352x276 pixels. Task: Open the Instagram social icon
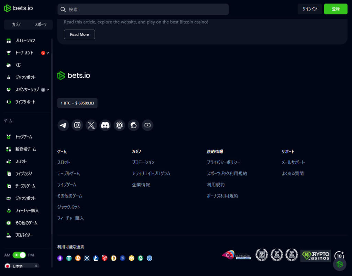tap(77, 125)
